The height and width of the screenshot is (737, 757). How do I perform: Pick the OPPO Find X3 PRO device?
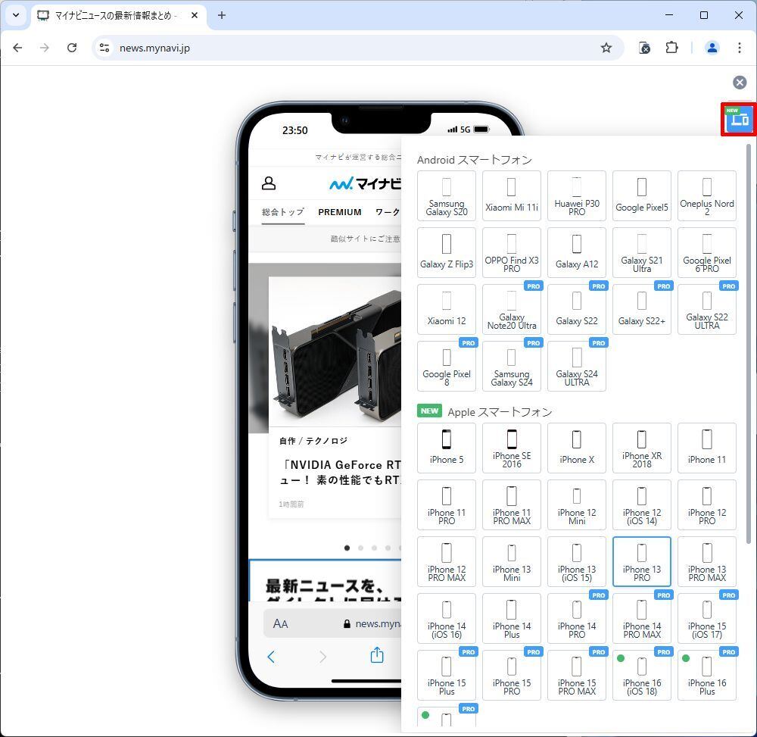point(512,252)
